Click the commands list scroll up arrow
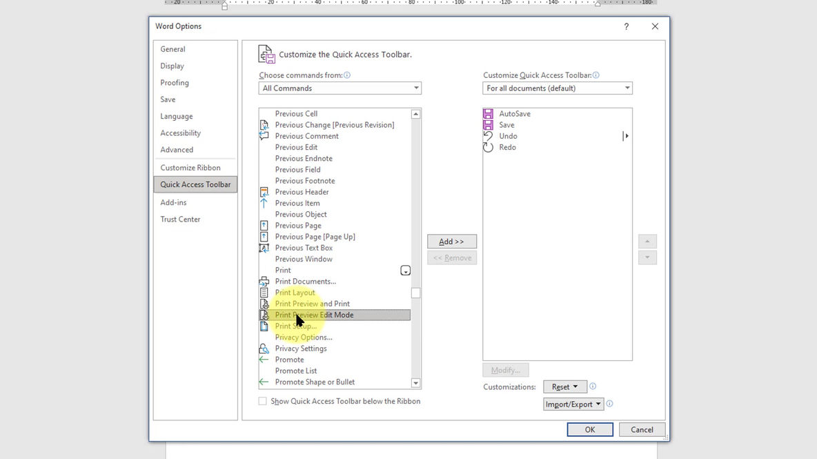 coord(416,114)
